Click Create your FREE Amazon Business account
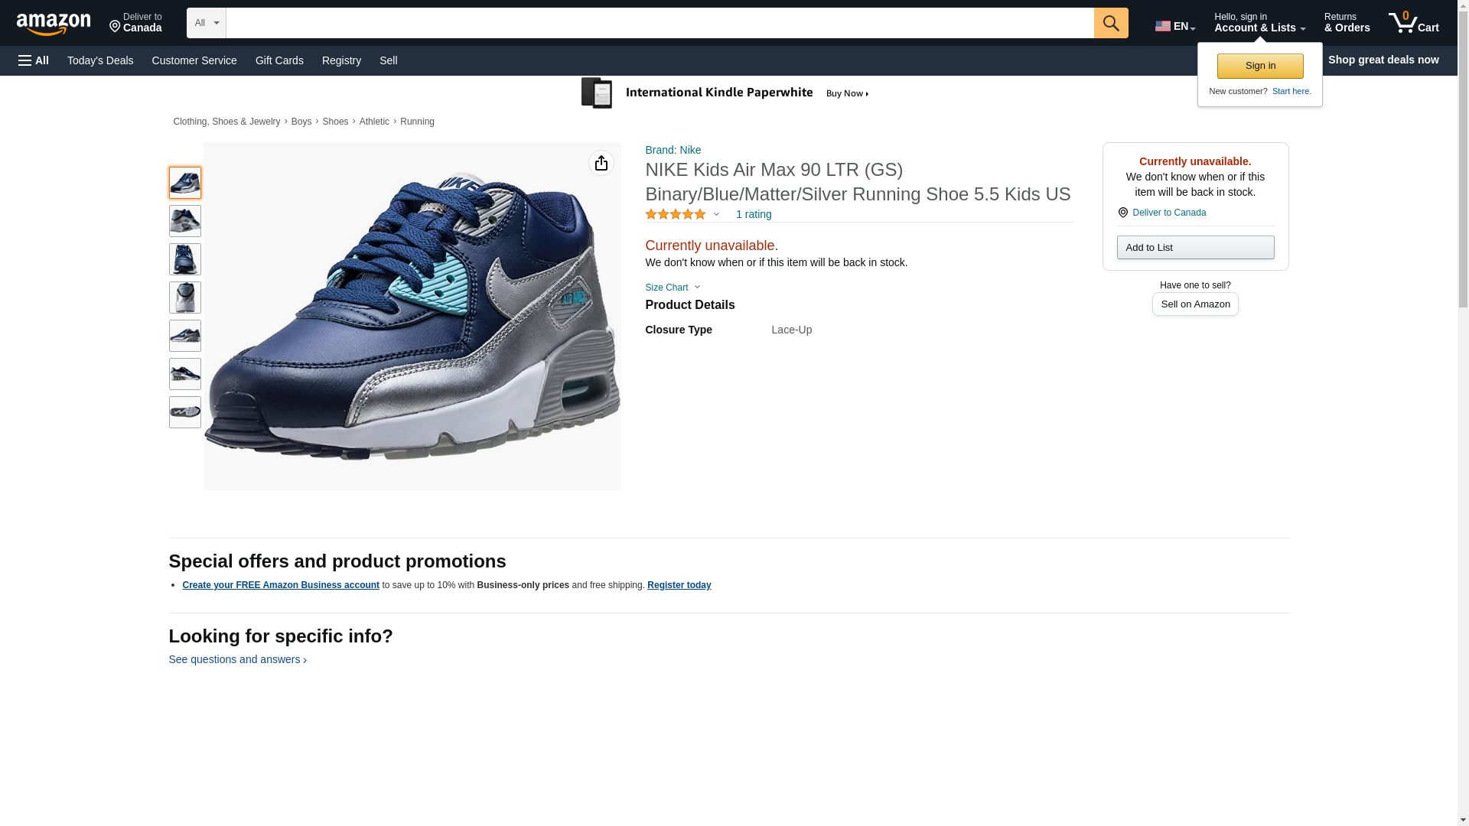This screenshot has height=826, width=1469. 280,585
